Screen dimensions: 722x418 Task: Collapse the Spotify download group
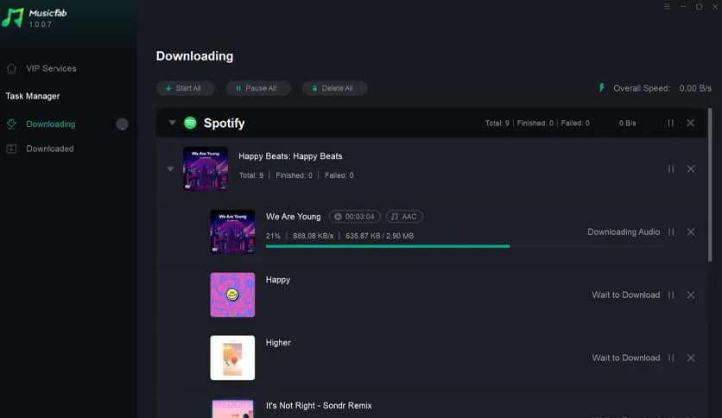pos(172,123)
